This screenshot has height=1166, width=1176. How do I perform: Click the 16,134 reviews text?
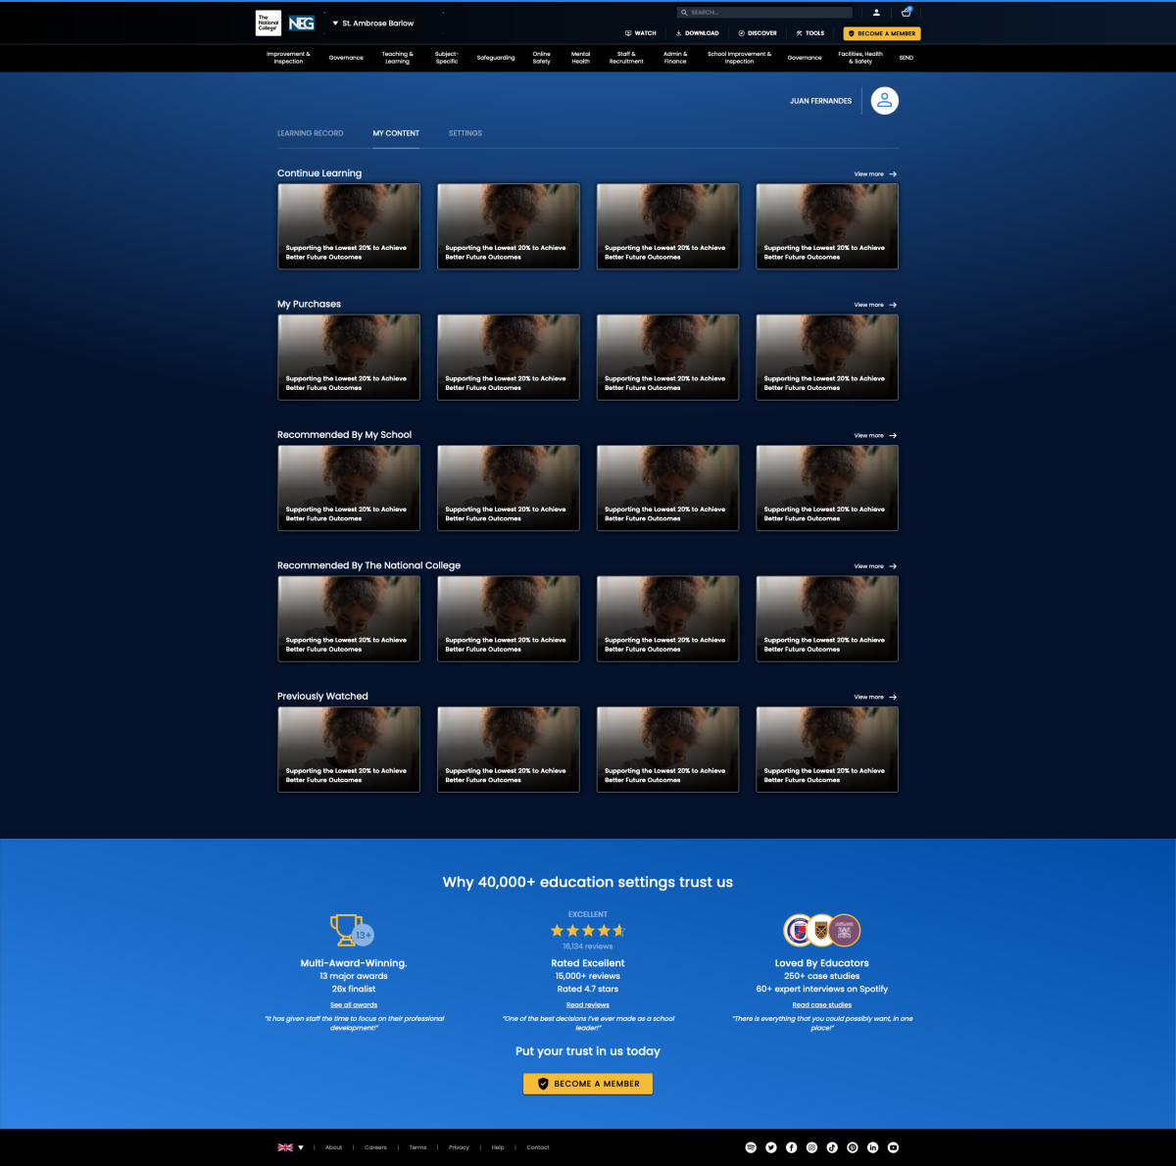[588, 947]
